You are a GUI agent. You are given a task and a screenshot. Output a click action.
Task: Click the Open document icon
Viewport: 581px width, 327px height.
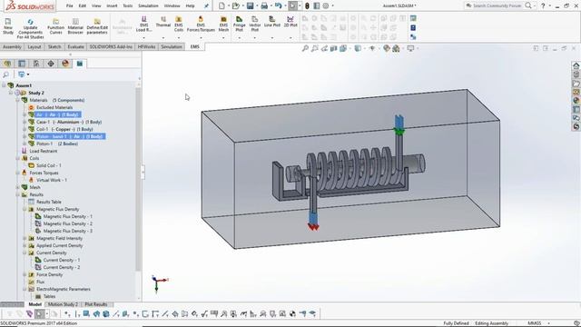236,5
